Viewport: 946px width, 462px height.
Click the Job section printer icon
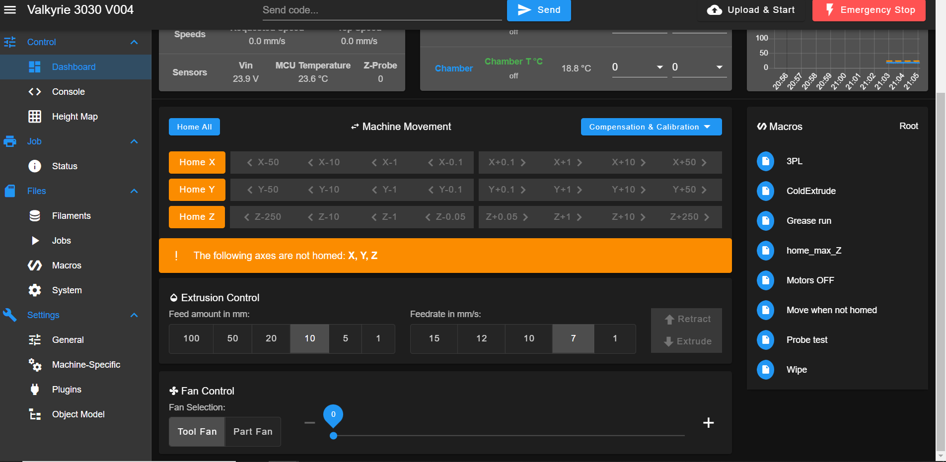click(10, 141)
